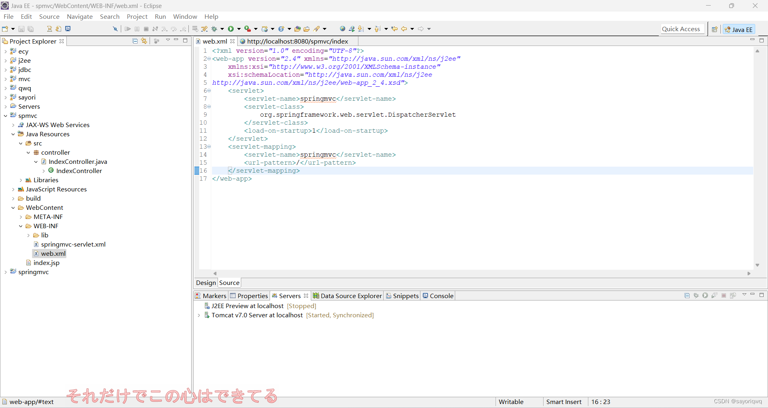Screen dimensions: 768x408
Task: Click the New Dynamic Web Project icon
Action: [265, 29]
